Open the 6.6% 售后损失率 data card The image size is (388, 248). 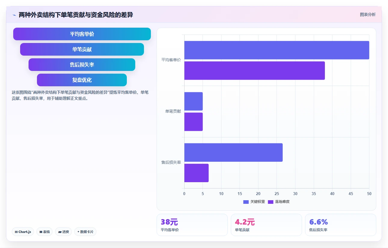click(341, 225)
